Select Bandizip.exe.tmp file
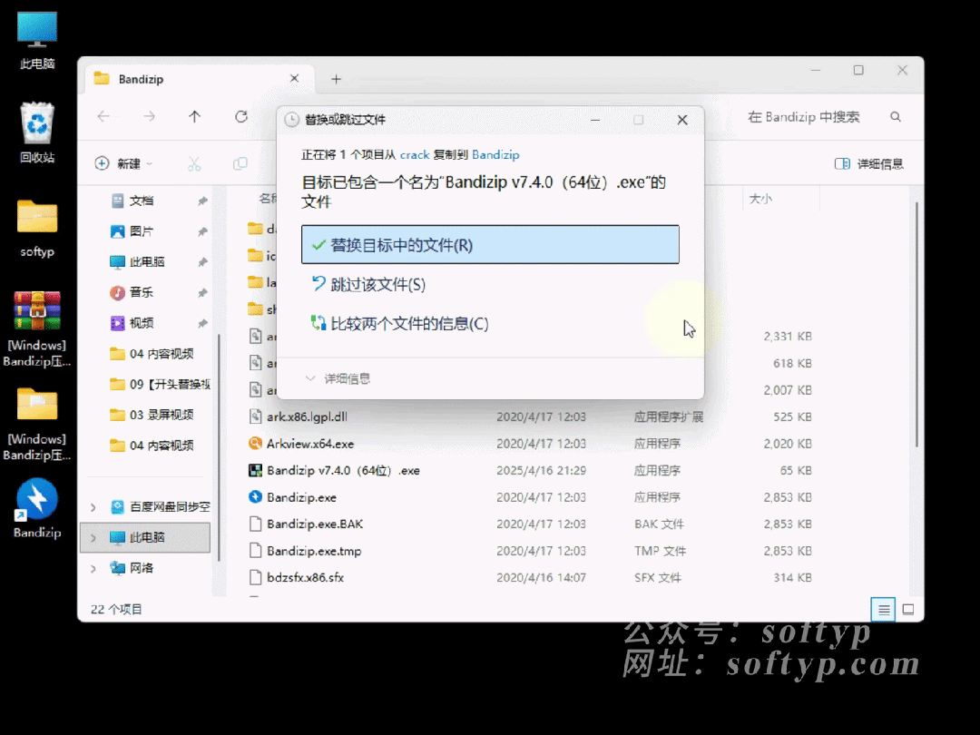 tap(305, 552)
